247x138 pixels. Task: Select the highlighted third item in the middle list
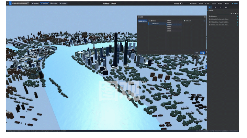point(174,25)
